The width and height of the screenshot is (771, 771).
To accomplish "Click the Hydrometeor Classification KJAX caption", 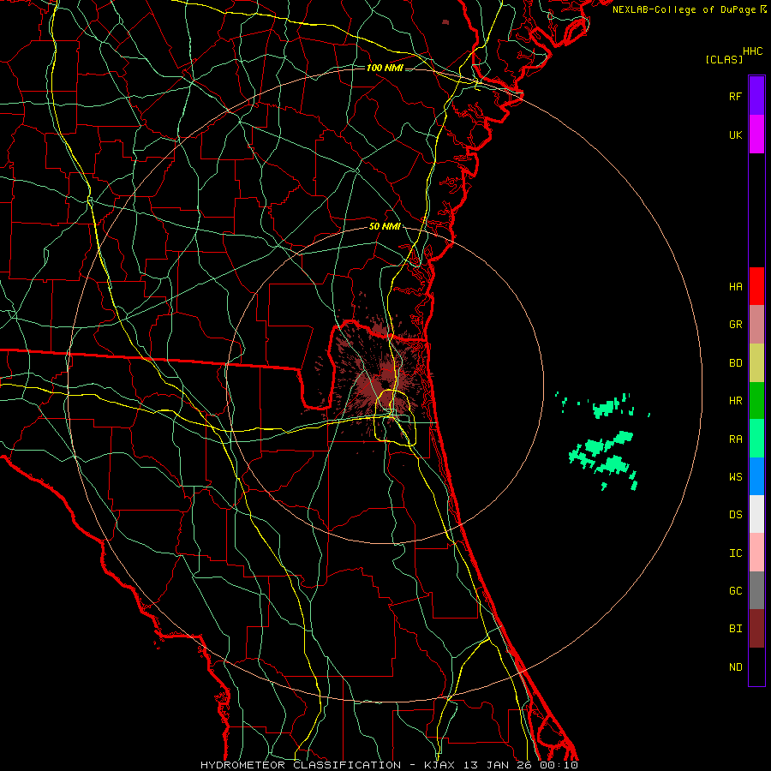I will point(389,765).
